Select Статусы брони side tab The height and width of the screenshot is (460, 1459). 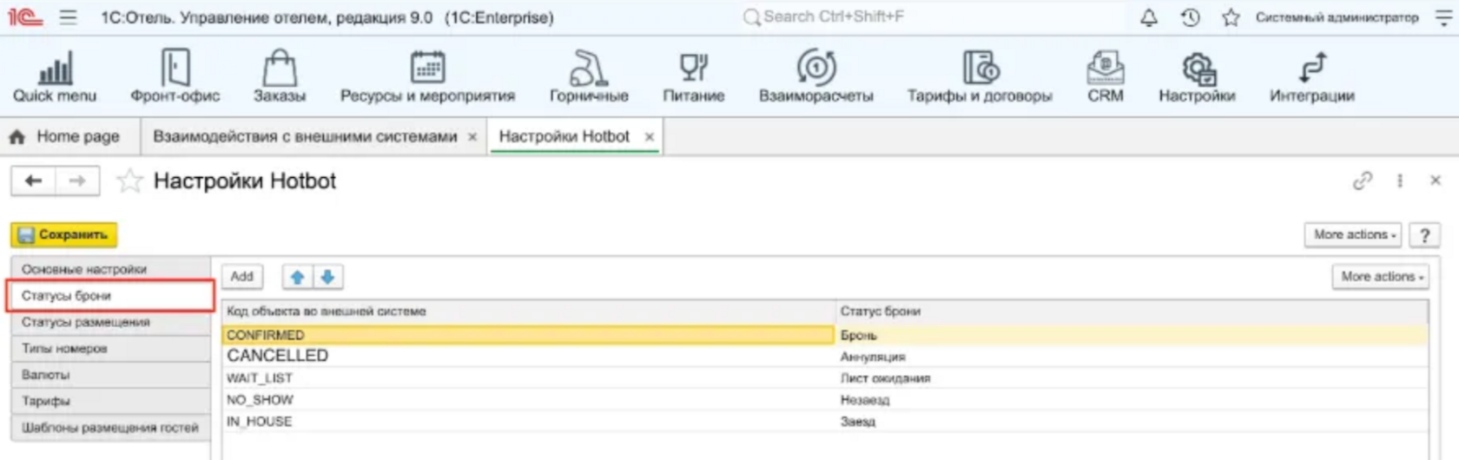coord(110,296)
